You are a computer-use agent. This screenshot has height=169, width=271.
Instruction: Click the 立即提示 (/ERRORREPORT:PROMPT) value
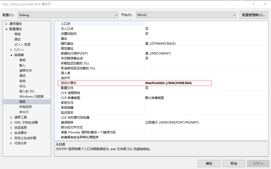(x=172, y=123)
